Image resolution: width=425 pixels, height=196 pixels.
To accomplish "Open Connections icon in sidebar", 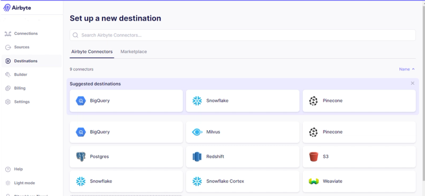I will [8, 33].
